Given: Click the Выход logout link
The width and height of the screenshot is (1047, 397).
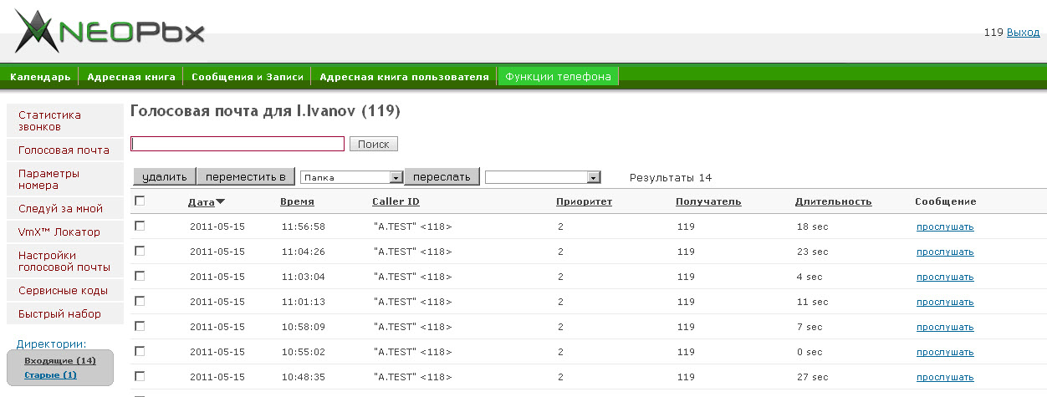Looking at the screenshot, I should point(1024,33).
